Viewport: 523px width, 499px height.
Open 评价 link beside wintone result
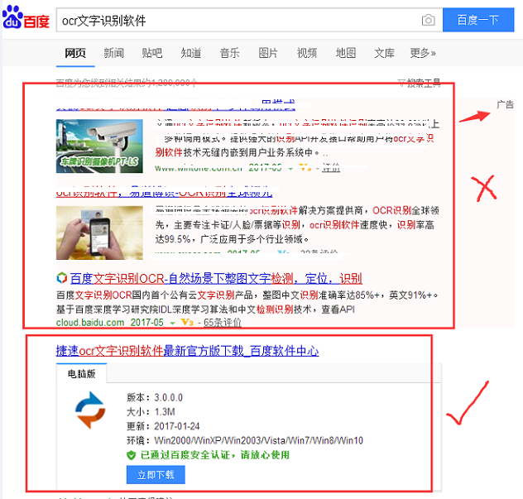tap(331, 168)
